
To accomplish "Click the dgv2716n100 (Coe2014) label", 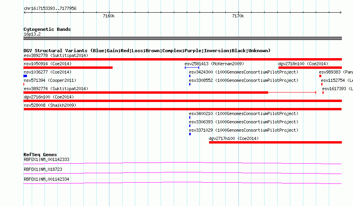I will pyautogui.click(x=49, y=97).
